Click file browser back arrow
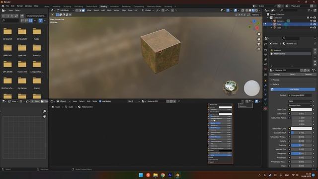This screenshot has height=179, width=318. tap(3, 16)
